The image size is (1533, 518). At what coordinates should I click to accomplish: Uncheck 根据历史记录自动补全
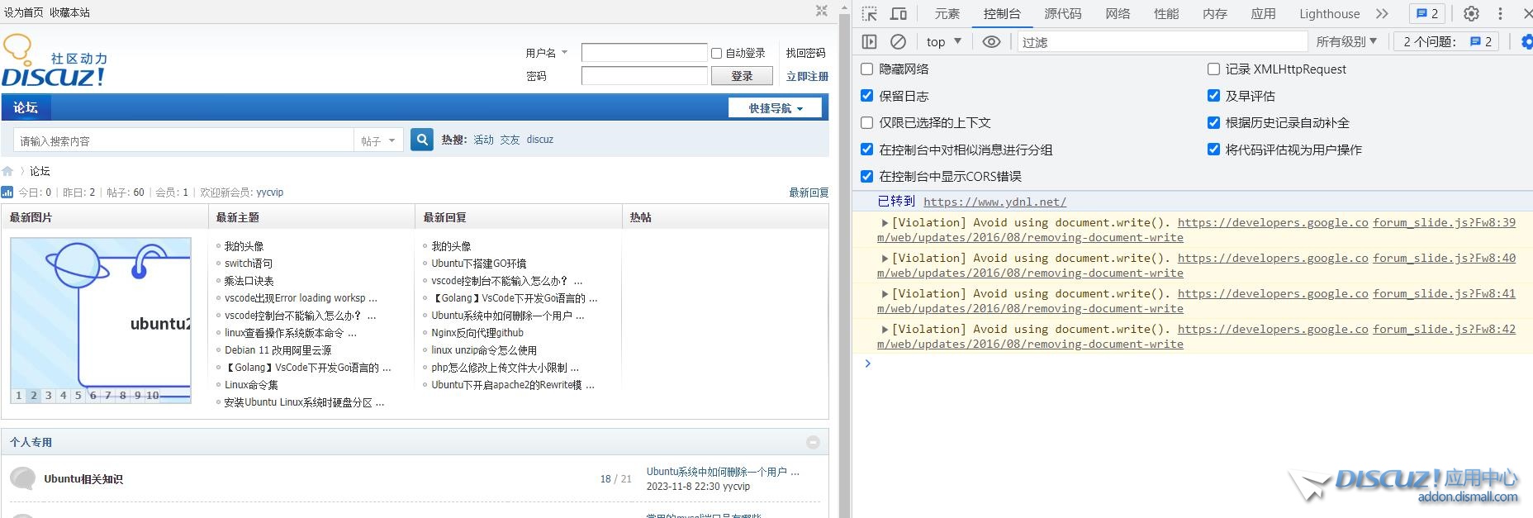1213,123
